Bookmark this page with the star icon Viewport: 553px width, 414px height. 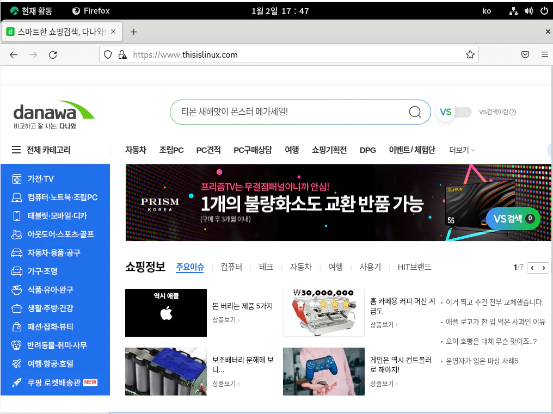tap(470, 54)
